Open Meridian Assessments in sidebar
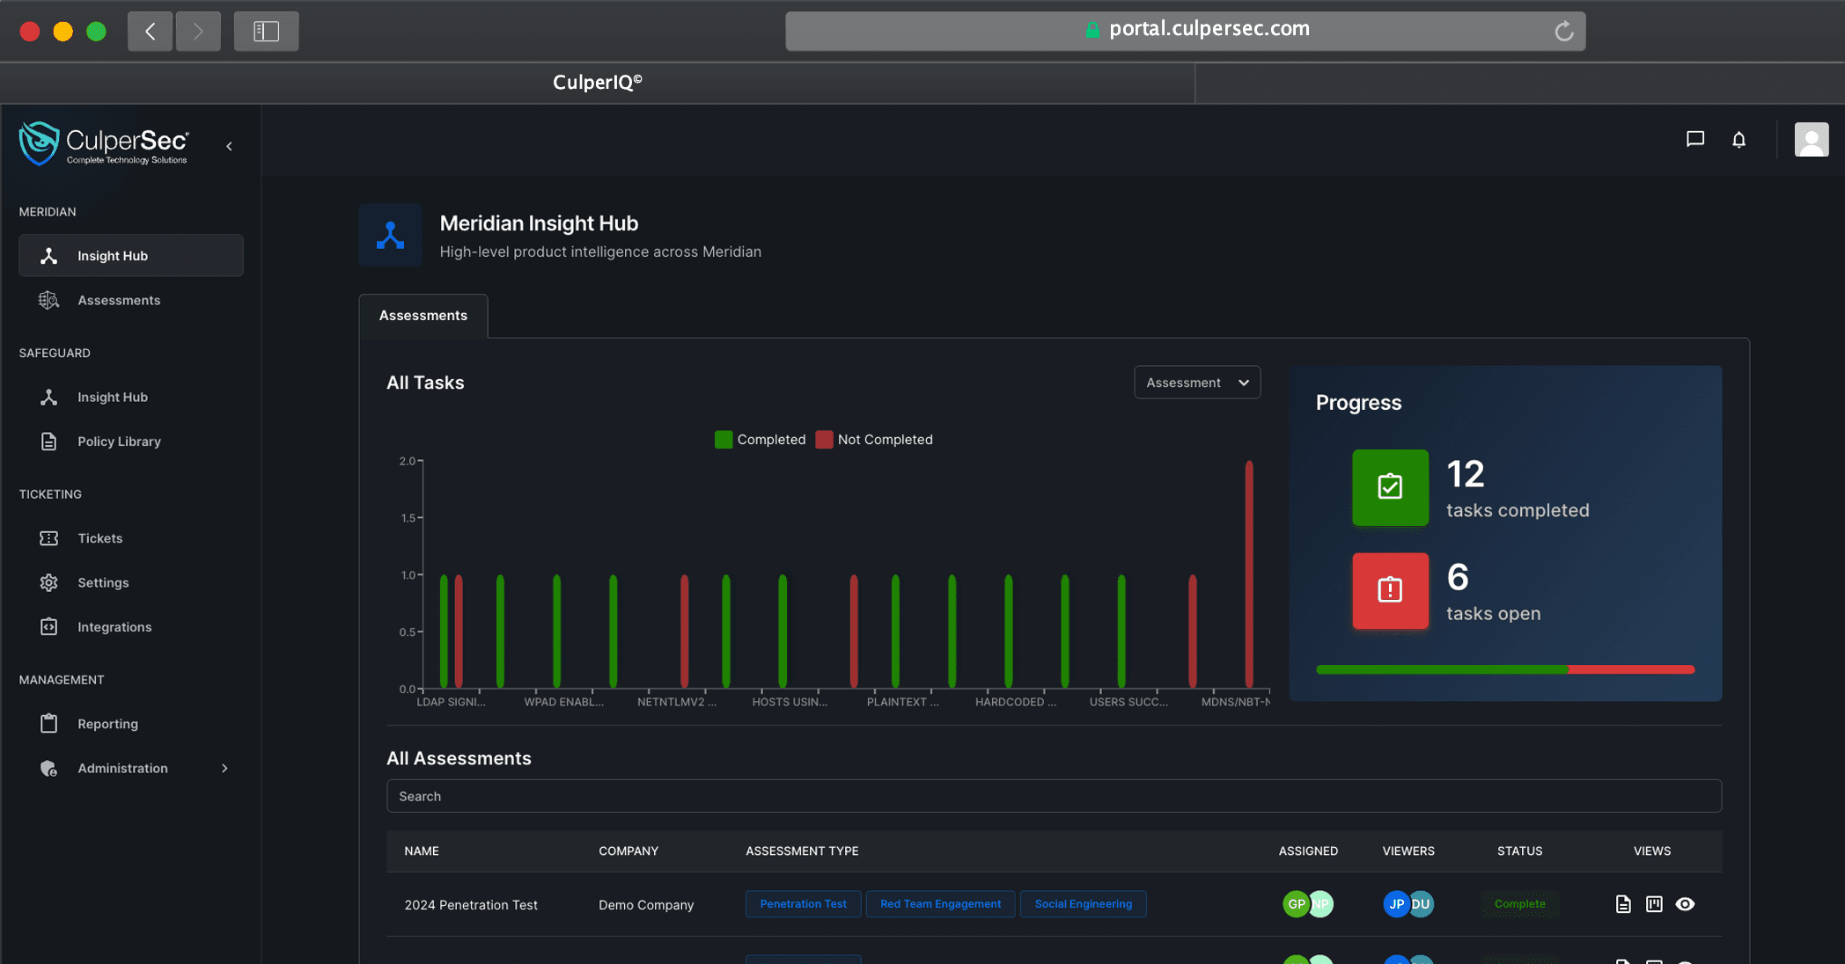This screenshot has width=1845, height=964. tap(130, 300)
